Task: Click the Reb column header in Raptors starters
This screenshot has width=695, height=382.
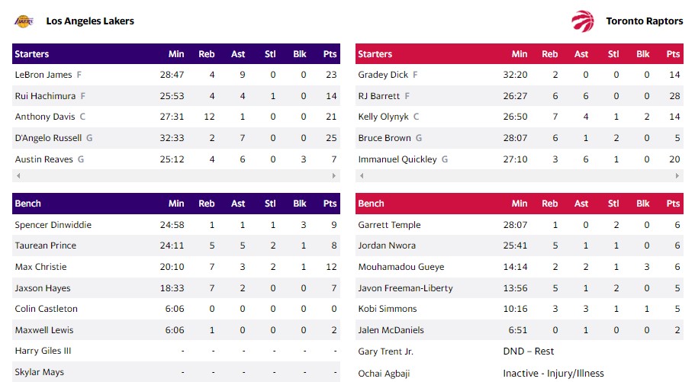Action: click(549, 54)
